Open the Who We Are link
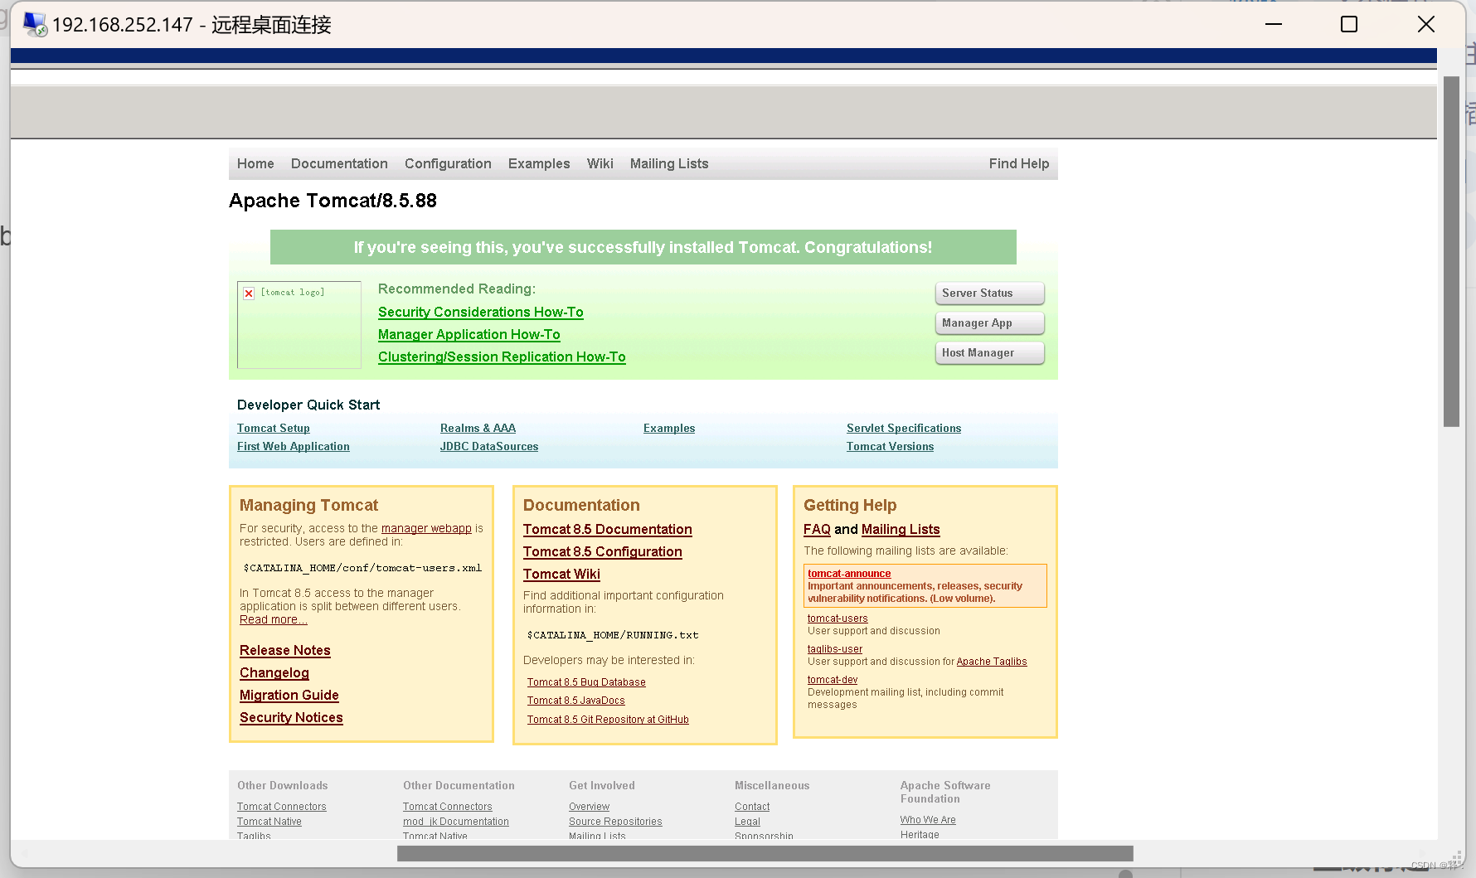The height and width of the screenshot is (878, 1476). pyautogui.click(x=928, y=820)
